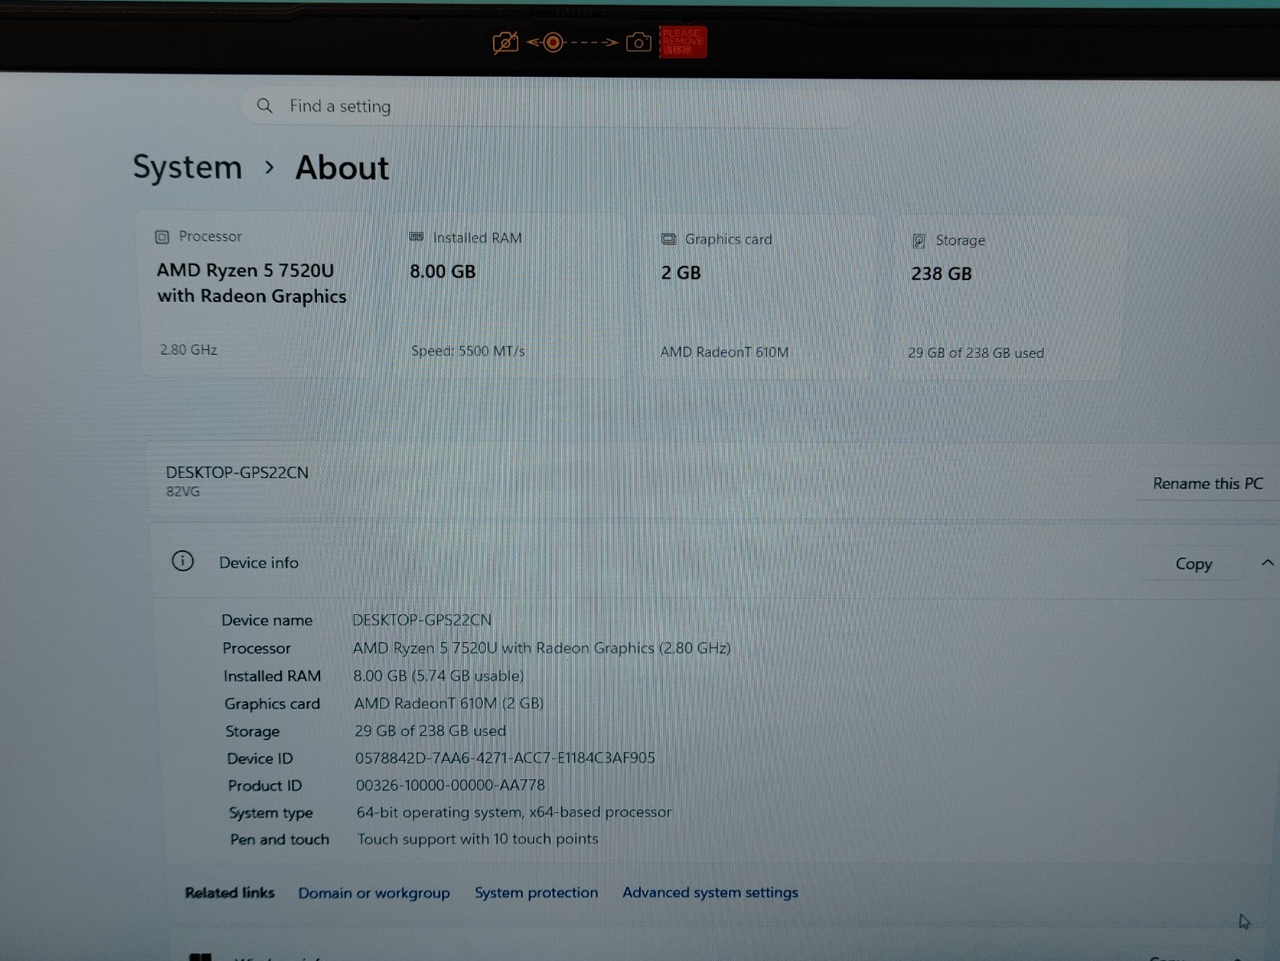The height and width of the screenshot is (961, 1280).
Task: Select "2.80 GHz" text in processor card
Action: [x=188, y=350]
